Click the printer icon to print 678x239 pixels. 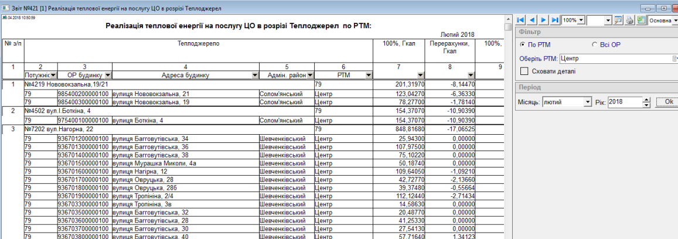tap(629, 20)
